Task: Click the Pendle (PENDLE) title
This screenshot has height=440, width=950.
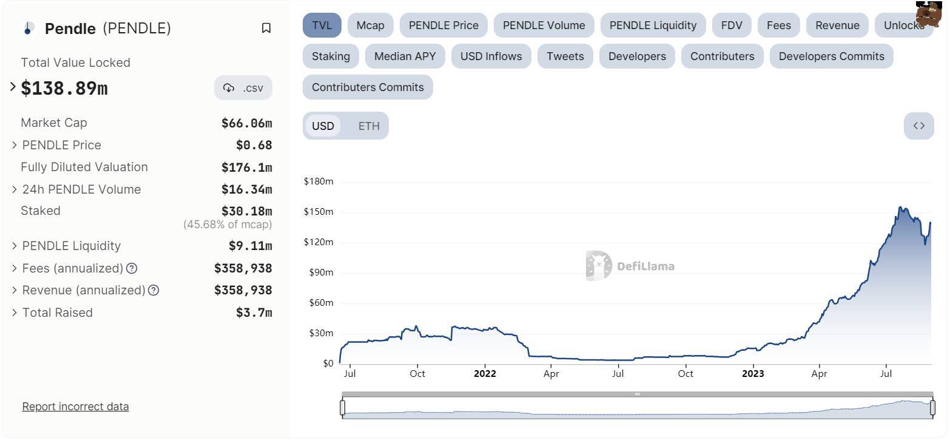Action: click(x=108, y=29)
